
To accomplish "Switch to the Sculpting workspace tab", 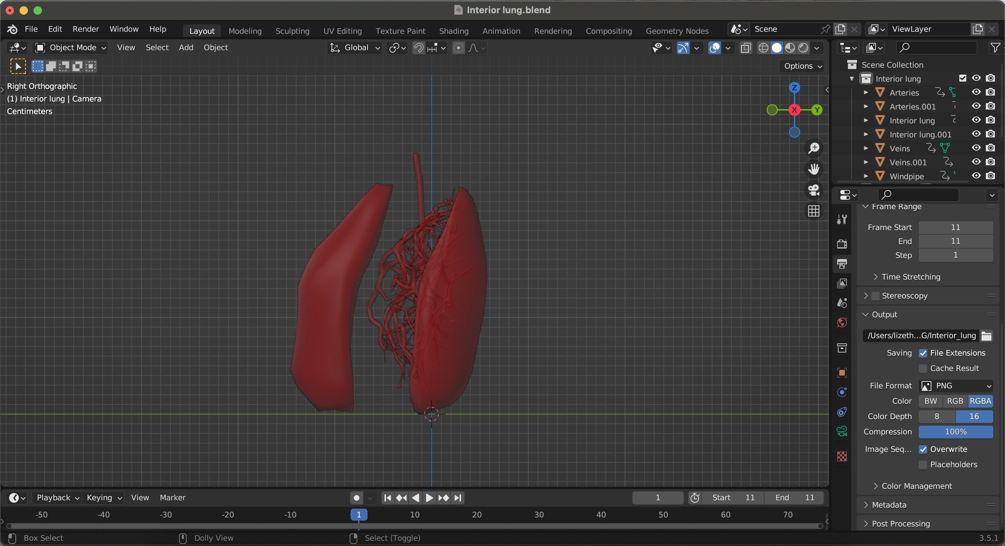I will click(x=292, y=31).
